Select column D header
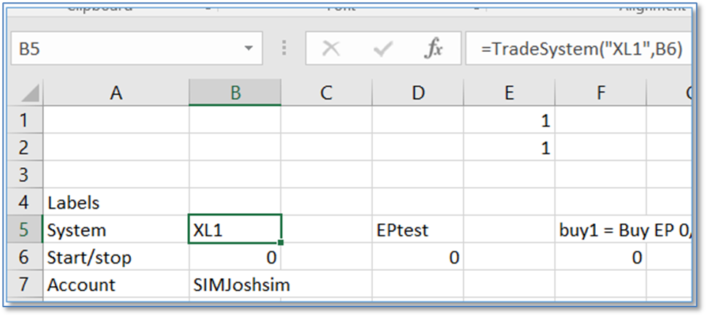Viewport: 707px width, 316px height. [x=417, y=92]
